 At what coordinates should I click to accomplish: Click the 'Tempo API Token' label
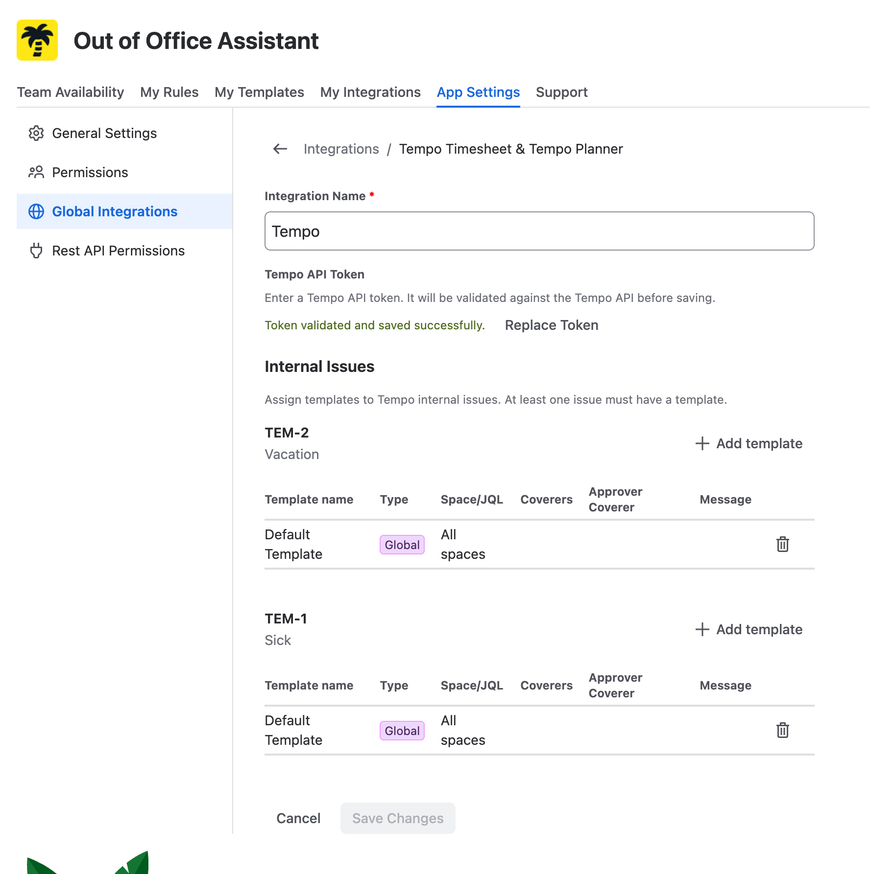click(314, 274)
